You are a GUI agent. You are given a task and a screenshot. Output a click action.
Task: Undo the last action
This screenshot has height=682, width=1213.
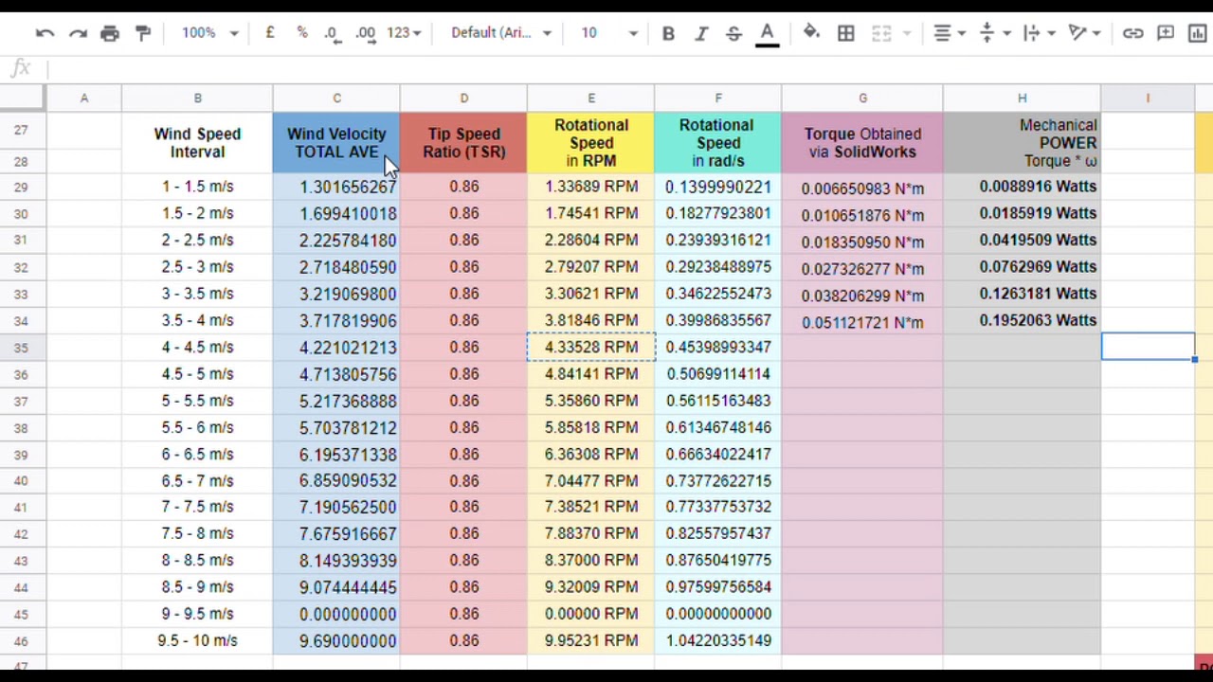45,33
